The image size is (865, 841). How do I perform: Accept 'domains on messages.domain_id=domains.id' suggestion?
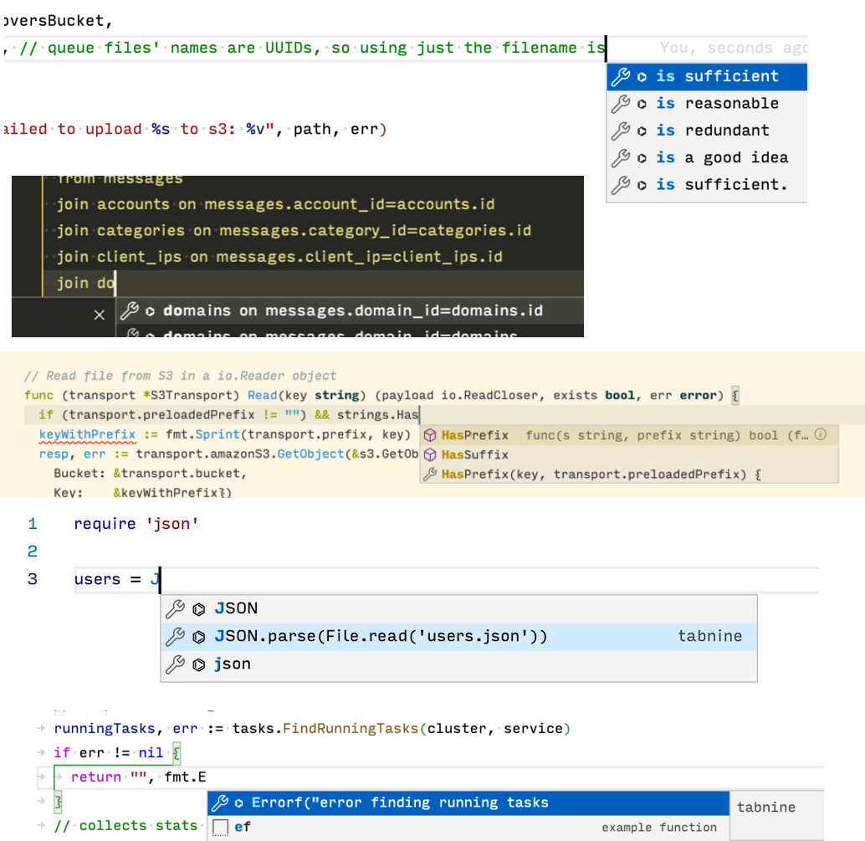click(x=350, y=311)
